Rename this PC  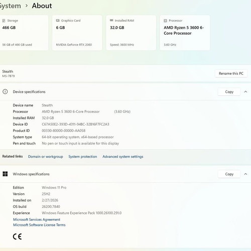(x=231, y=73)
